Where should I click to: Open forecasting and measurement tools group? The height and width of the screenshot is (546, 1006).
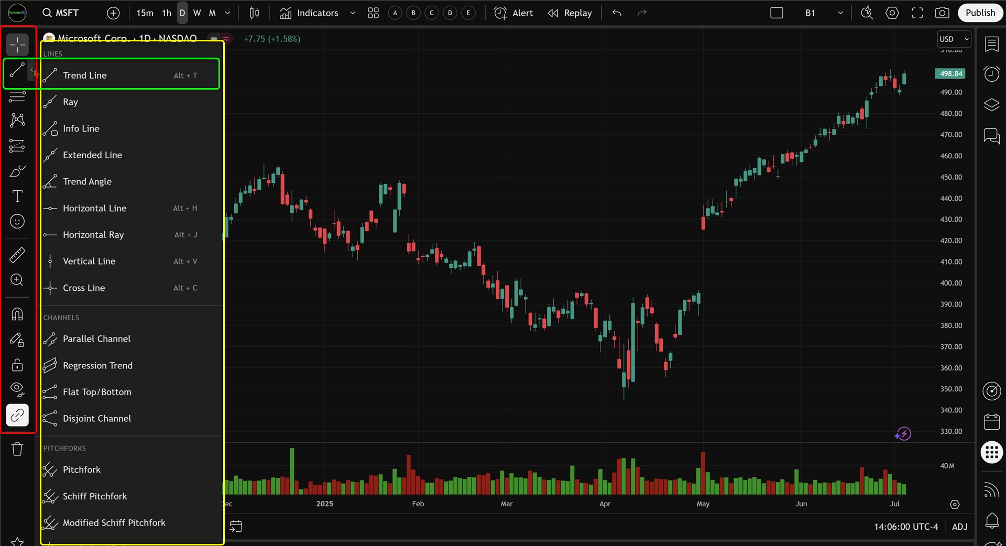point(17,146)
